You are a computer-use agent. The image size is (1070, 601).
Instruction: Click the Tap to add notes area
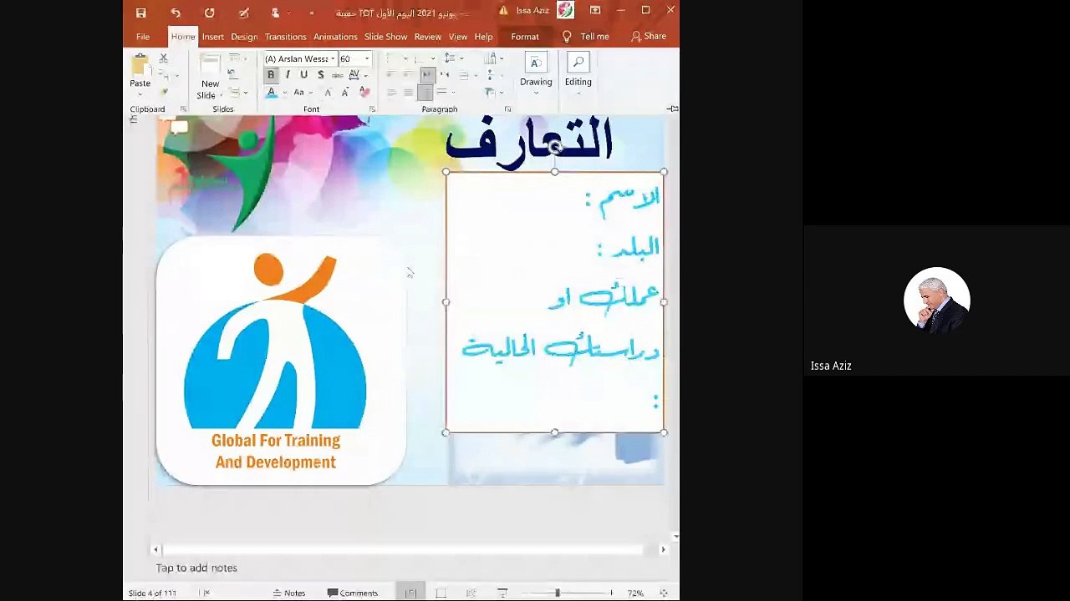click(196, 568)
